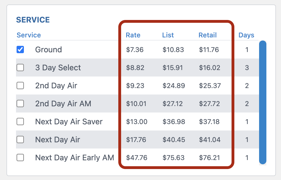Sort by the Rate column header
The image size is (281, 180).
pyautogui.click(x=133, y=35)
